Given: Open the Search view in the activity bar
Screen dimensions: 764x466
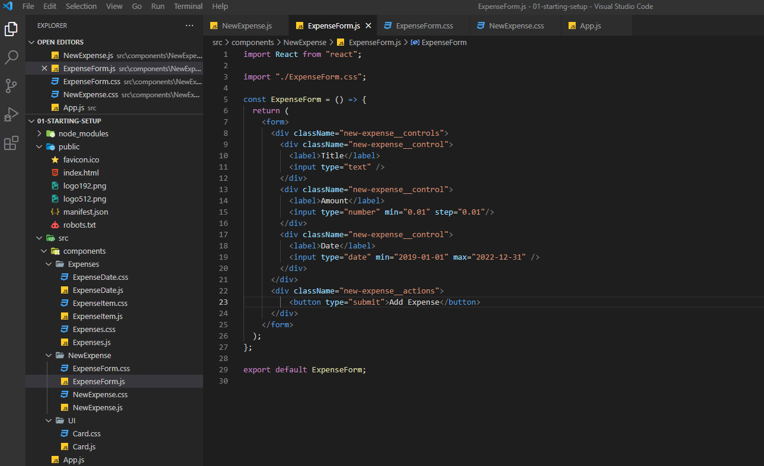Looking at the screenshot, I should pos(11,57).
